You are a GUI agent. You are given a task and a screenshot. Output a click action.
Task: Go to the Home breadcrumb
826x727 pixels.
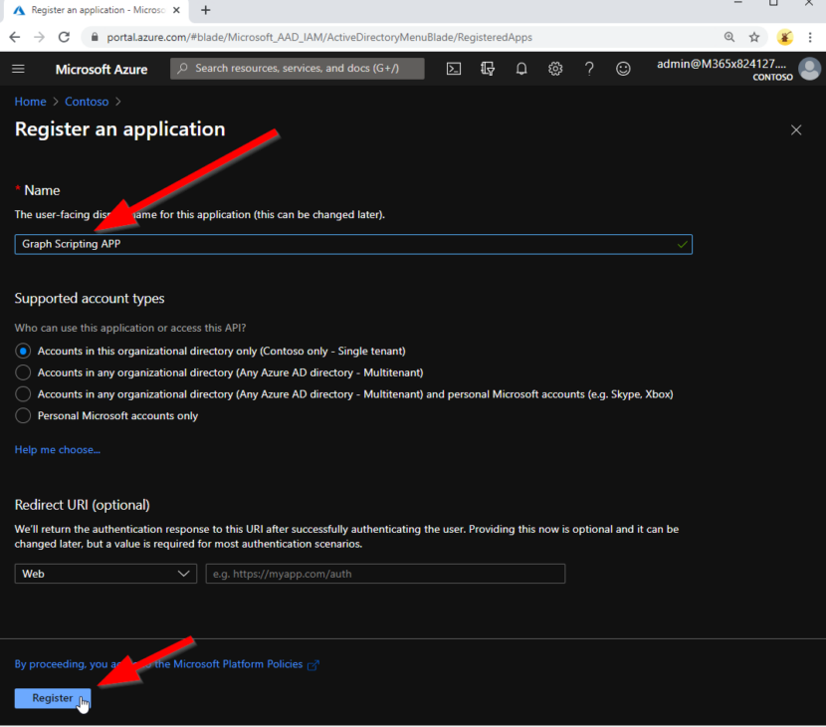click(30, 102)
